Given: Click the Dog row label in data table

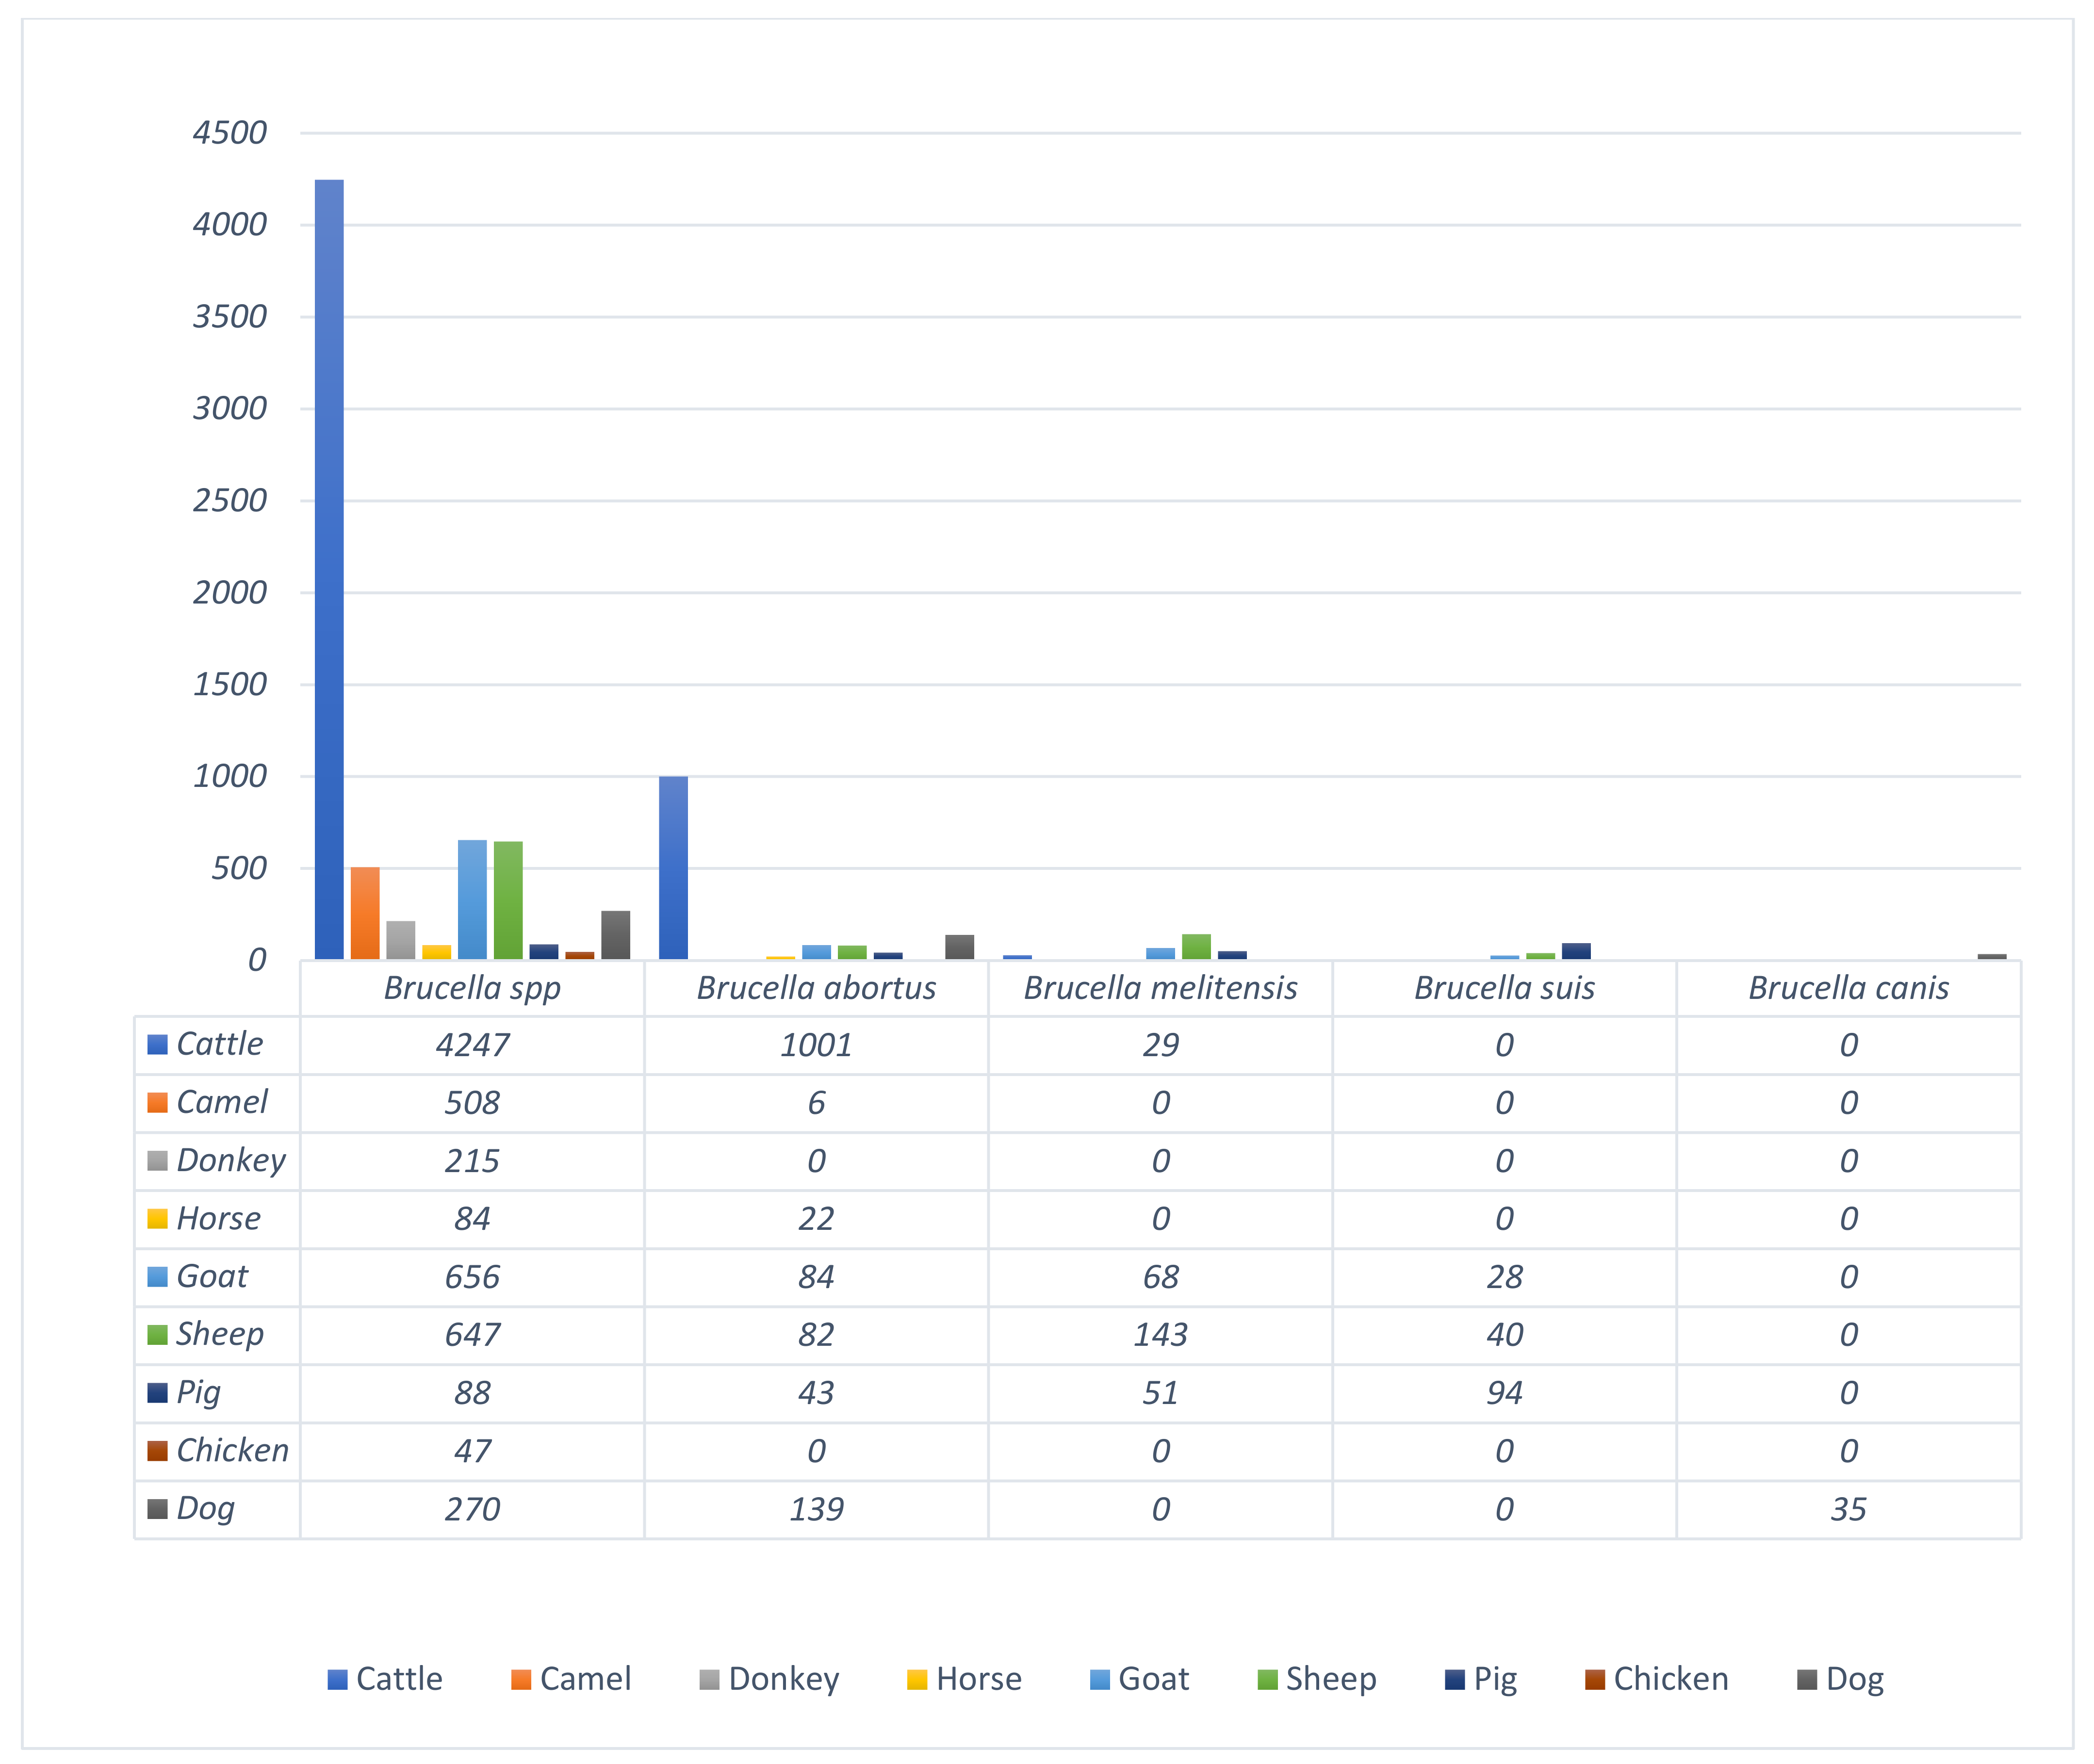Looking at the screenshot, I should tap(205, 1508).
